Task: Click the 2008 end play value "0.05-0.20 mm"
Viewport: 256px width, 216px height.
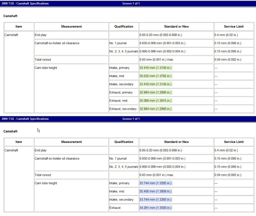Action: pos(161,35)
